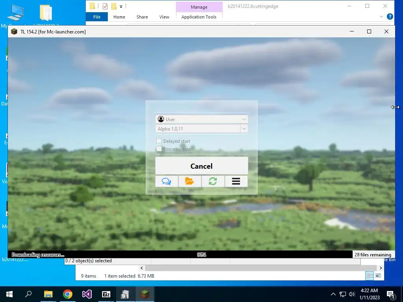Image resolution: width=403 pixels, height=302 pixels.
Task: Click '0 / 2 object(s) selected' text
Action: (x=89, y=261)
